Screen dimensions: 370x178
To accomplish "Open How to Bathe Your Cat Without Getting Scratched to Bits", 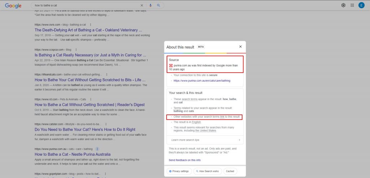I will pos(90,80).
